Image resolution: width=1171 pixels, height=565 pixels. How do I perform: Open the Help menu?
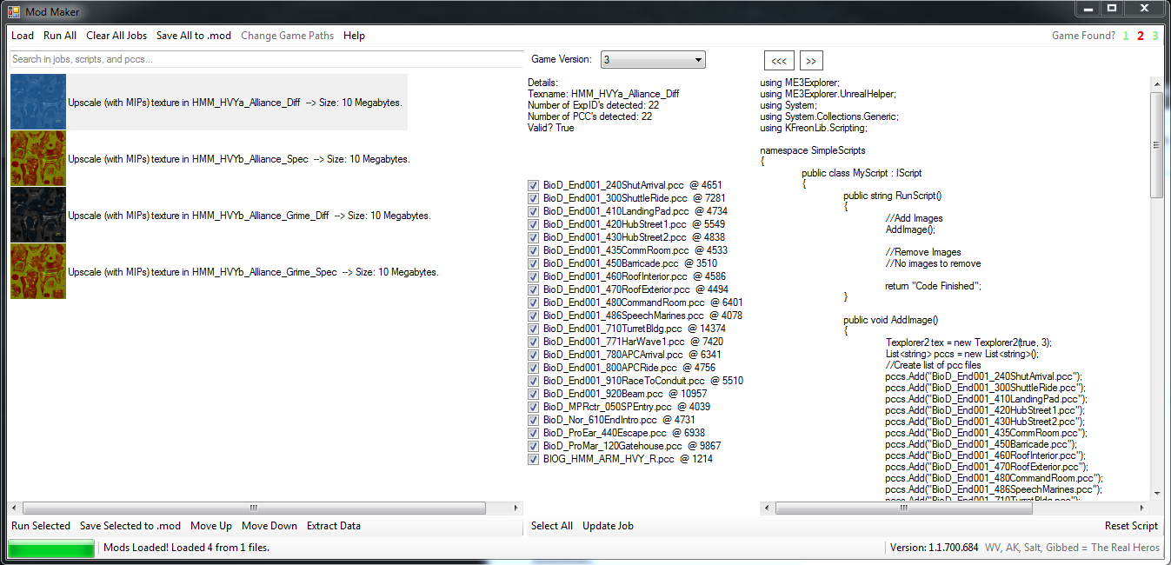[354, 36]
